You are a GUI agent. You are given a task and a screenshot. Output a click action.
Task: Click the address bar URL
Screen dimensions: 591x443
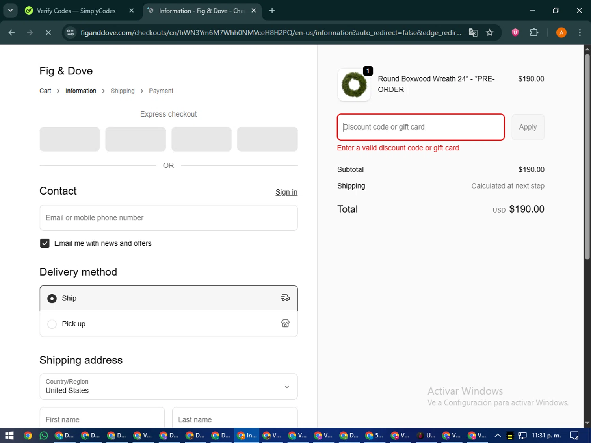[271, 33]
